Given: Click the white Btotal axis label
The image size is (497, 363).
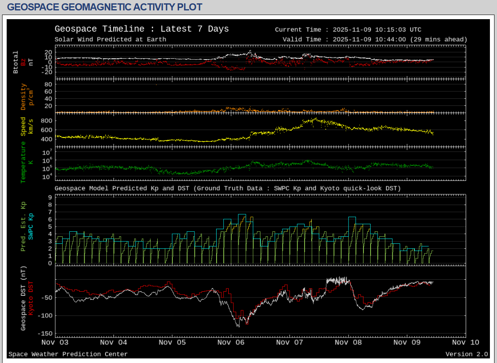Looking at the screenshot, I should click(16, 62).
